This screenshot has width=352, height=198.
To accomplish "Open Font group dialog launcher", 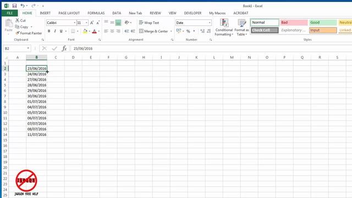I will pyautogui.click(x=100, y=40).
